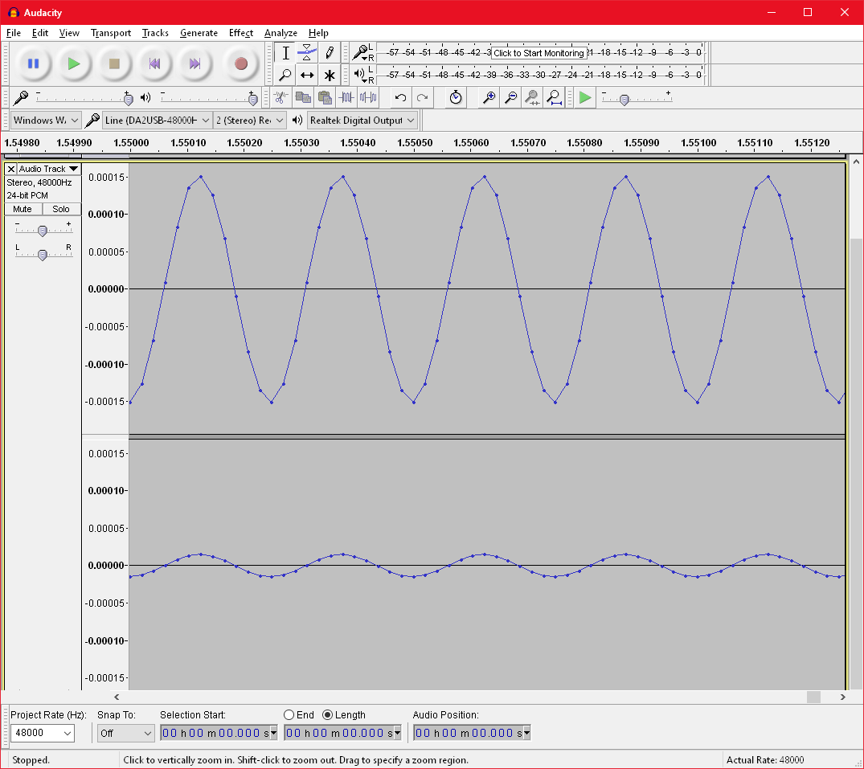Open the Analyze menu
Image resolution: width=864 pixels, height=769 pixels.
click(280, 33)
